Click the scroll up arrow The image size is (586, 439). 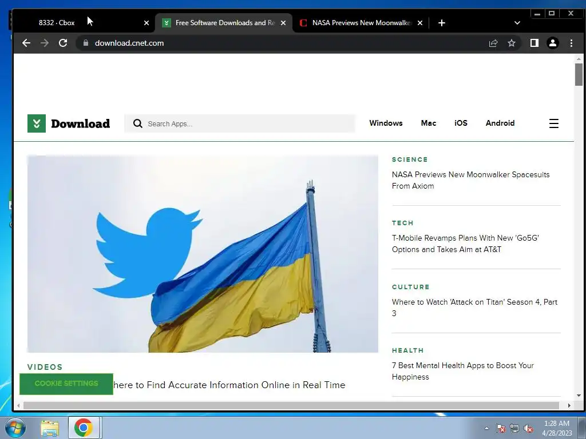[579, 59]
